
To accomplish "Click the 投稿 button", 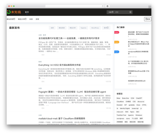I will point(148,19).
